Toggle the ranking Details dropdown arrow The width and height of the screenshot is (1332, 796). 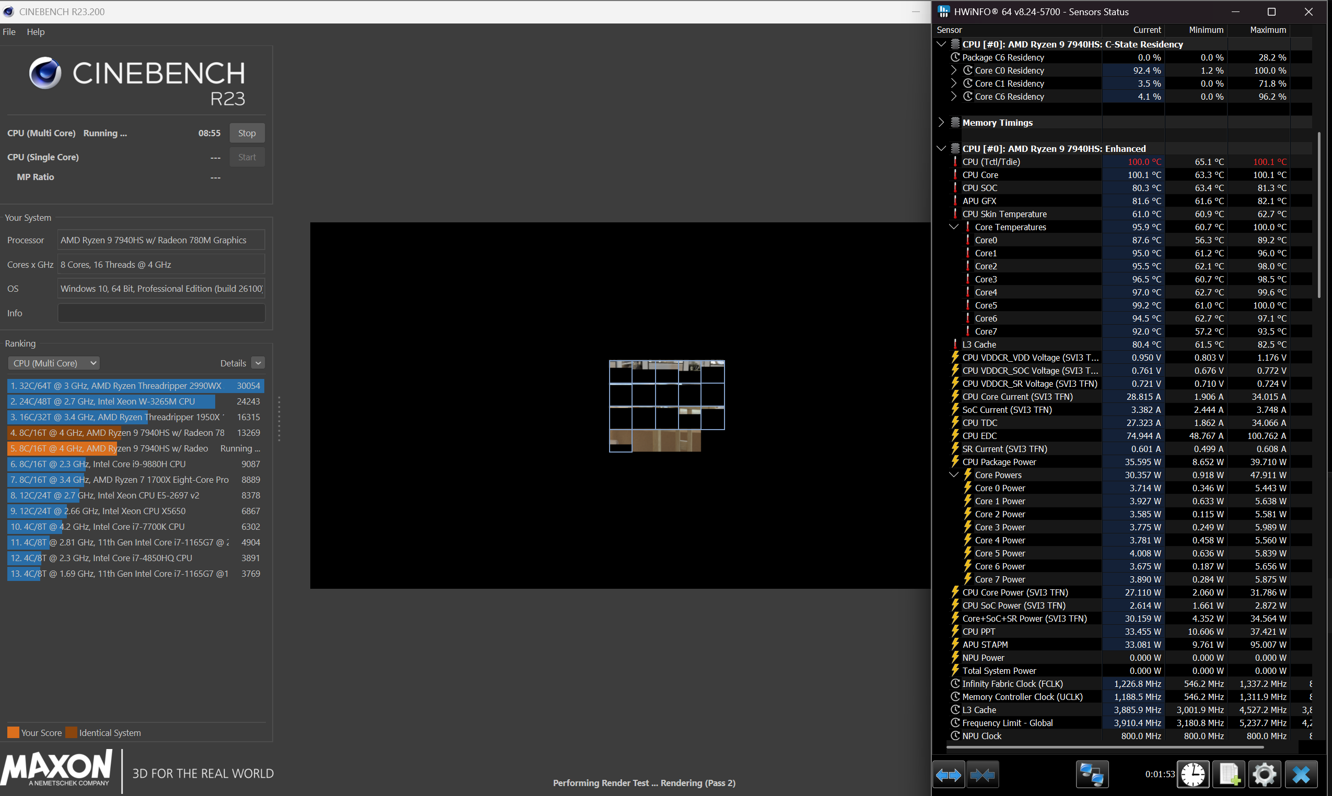coord(258,363)
